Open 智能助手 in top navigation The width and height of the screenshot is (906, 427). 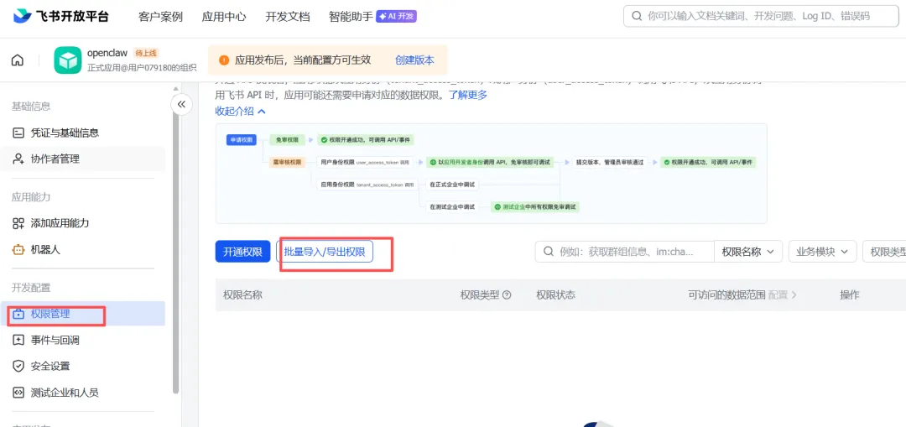[351, 17]
